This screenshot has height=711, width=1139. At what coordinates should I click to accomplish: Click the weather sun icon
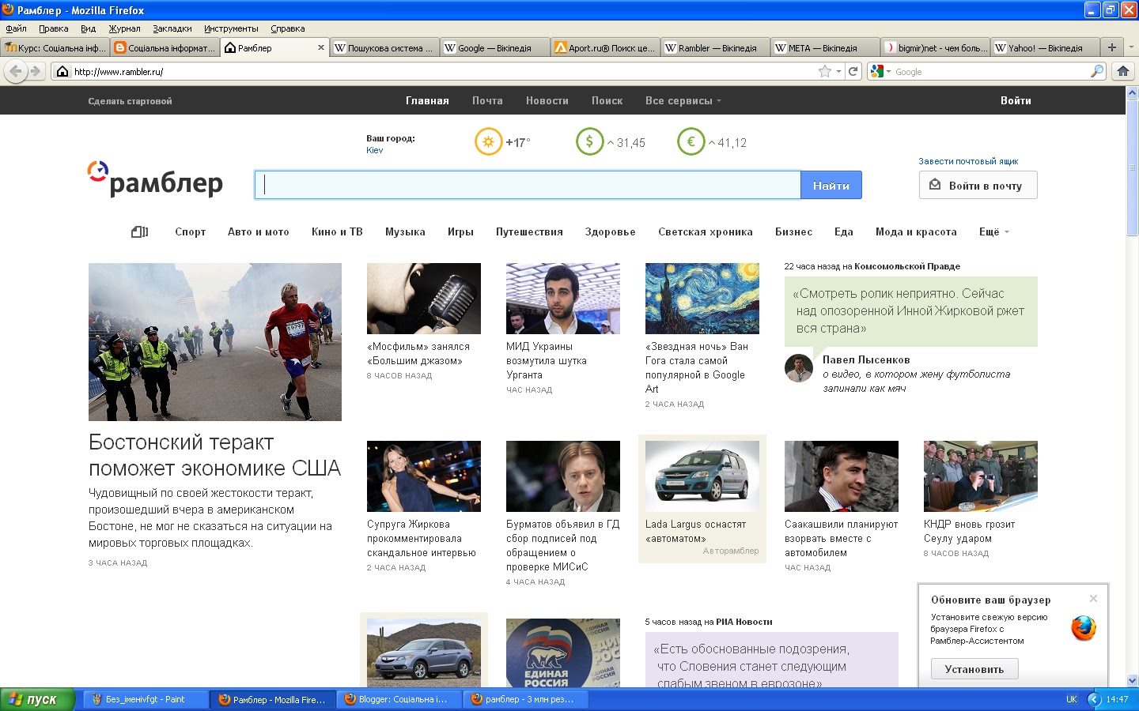(488, 142)
